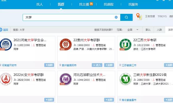
Task: Open the 找服务 tab
Action: [133, 4]
